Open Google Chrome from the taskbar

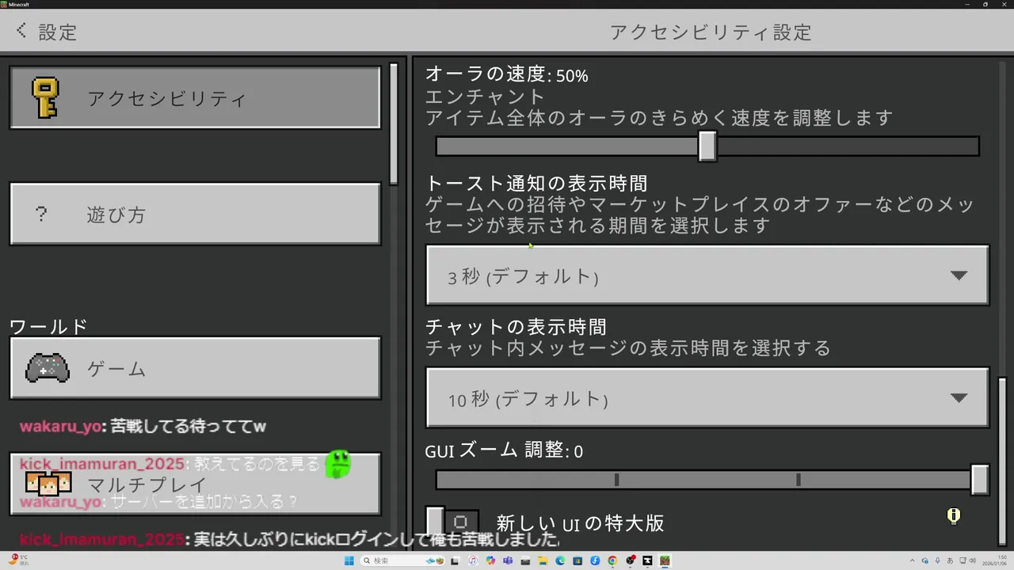[612, 560]
